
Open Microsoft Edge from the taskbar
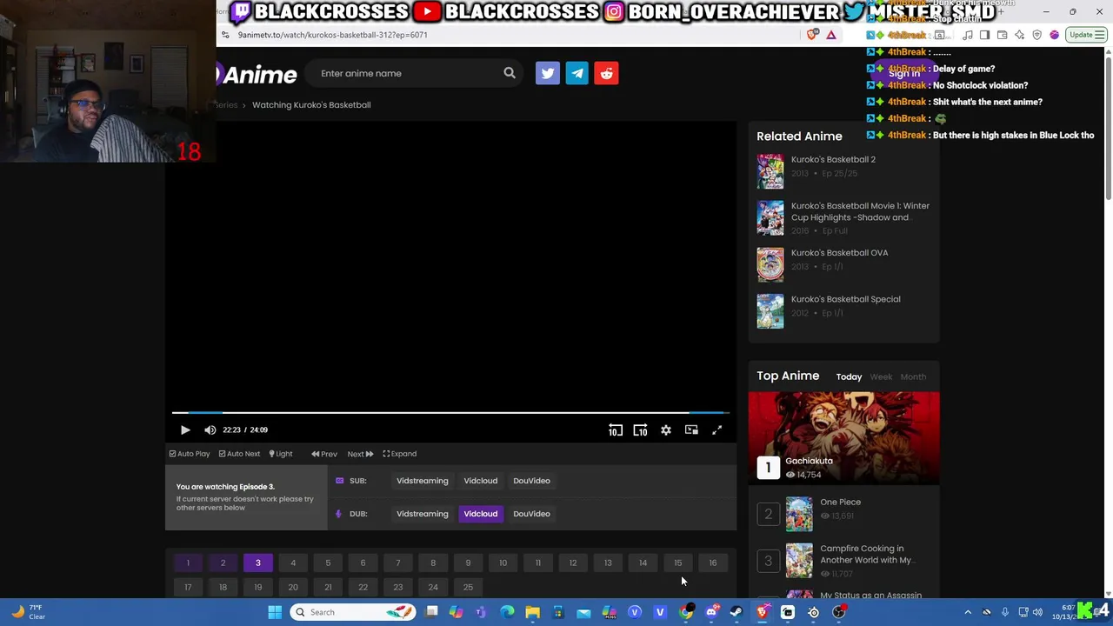pyautogui.click(x=507, y=612)
